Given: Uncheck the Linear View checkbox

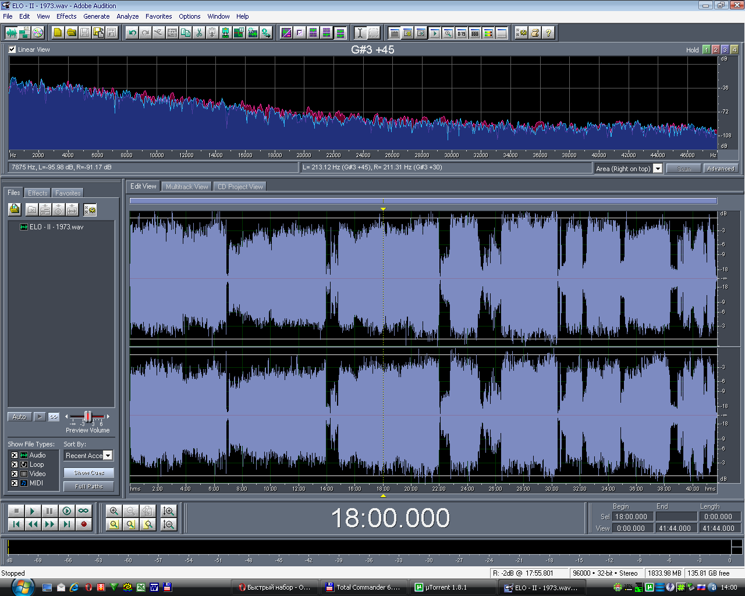Looking at the screenshot, I should pos(12,49).
